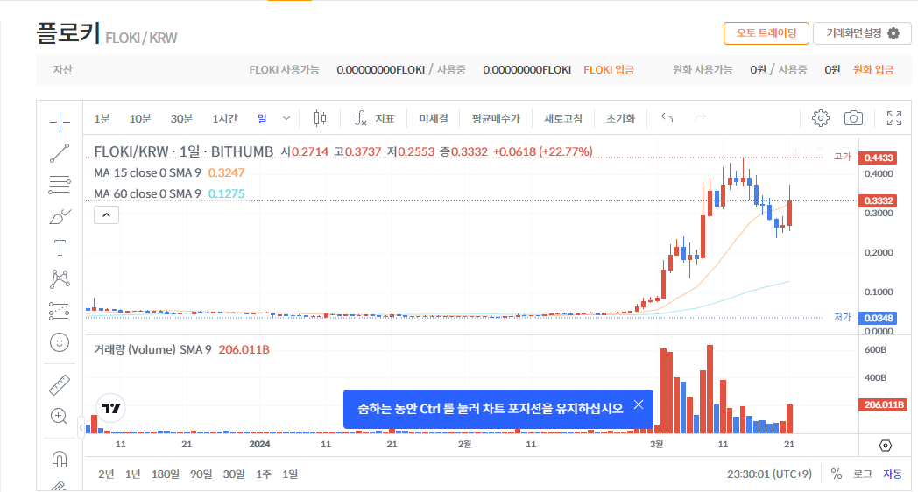Set date range to 1년
Image resolution: width=918 pixels, height=492 pixels.
tap(133, 474)
